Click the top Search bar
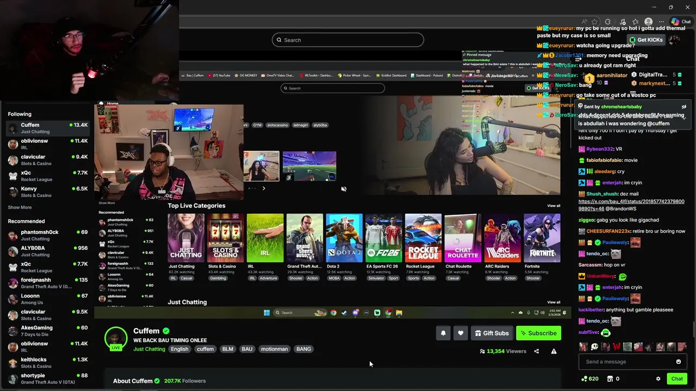The width and height of the screenshot is (696, 391). point(348,40)
